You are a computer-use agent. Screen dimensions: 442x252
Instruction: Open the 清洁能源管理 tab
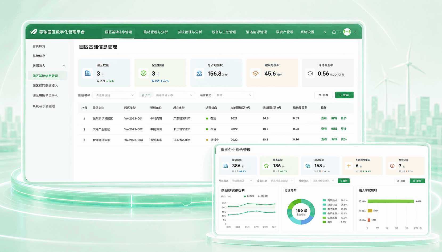pyautogui.click(x=256, y=32)
